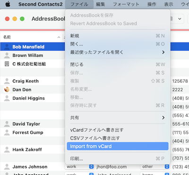Image resolution: width=189 pixels, height=175 pixels.
Task: Click the jhon@foo.com email field
Action: (x=117, y=166)
